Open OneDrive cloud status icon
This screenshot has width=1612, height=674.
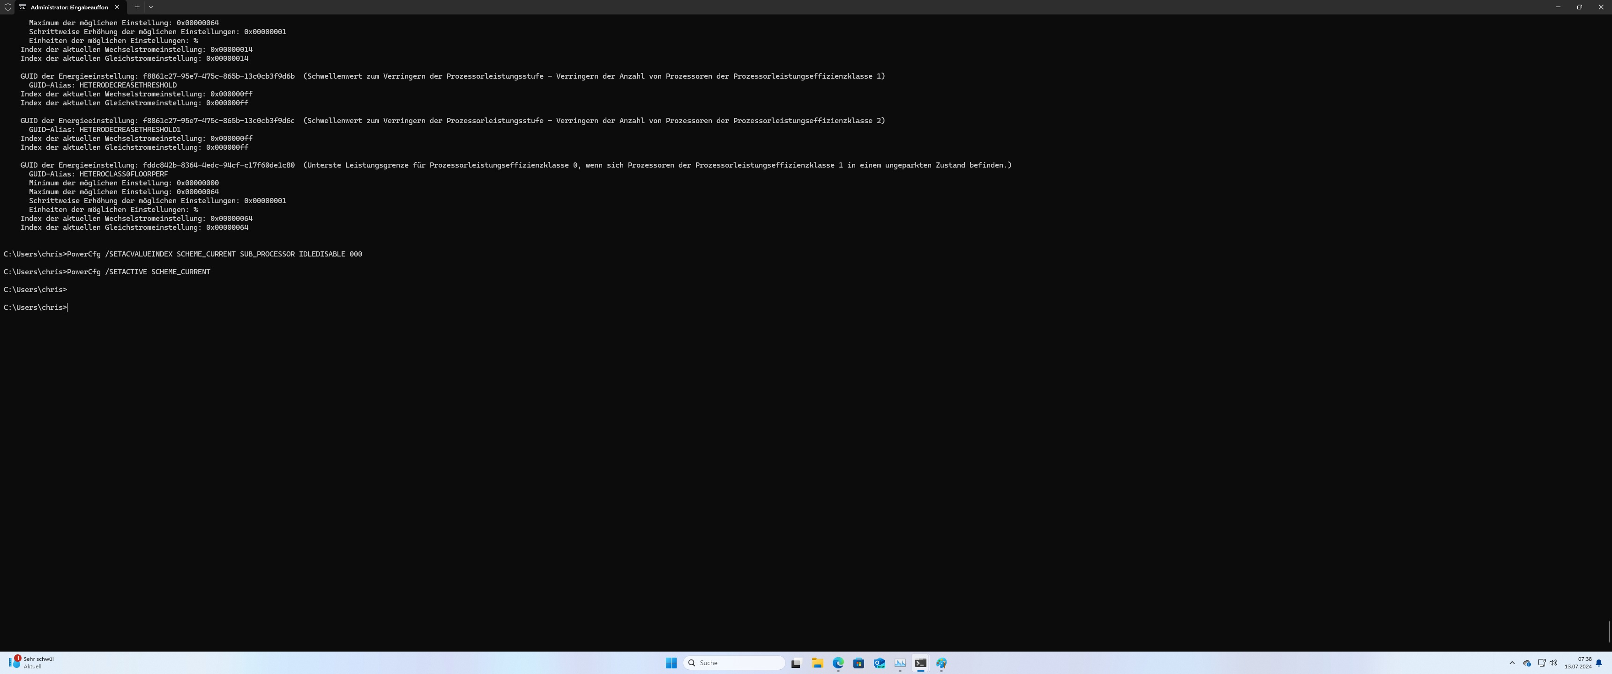(x=1527, y=663)
